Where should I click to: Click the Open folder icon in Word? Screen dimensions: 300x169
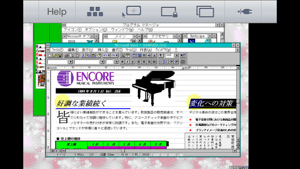55,55
